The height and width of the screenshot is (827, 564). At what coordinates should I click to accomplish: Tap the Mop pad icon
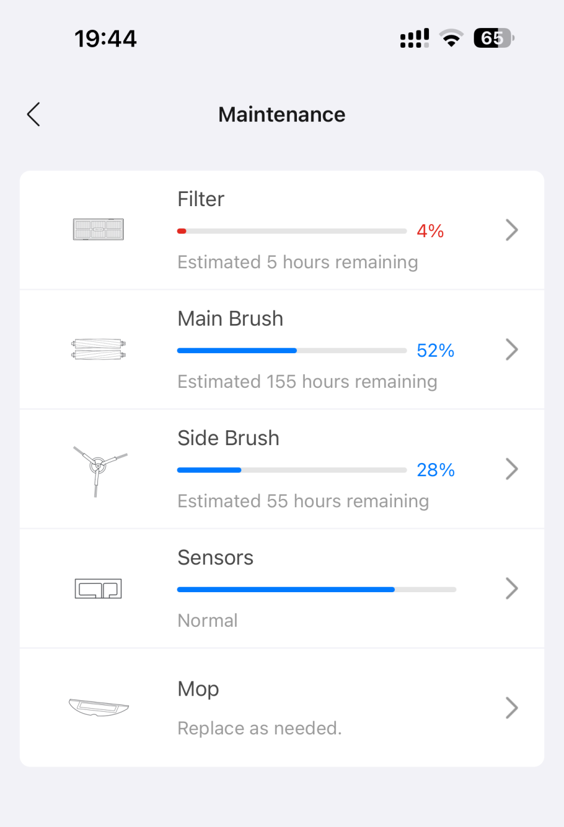tap(99, 707)
